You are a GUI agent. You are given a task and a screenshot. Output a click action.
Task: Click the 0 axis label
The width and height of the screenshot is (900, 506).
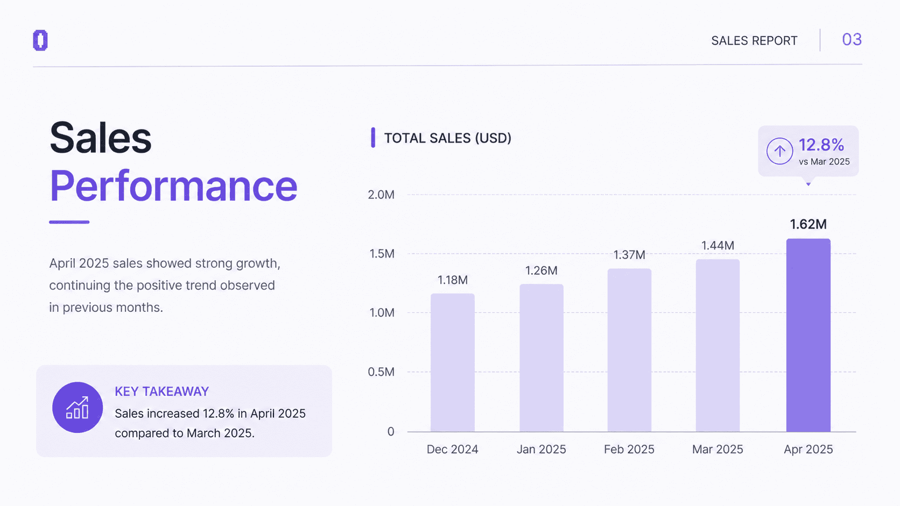click(x=391, y=432)
